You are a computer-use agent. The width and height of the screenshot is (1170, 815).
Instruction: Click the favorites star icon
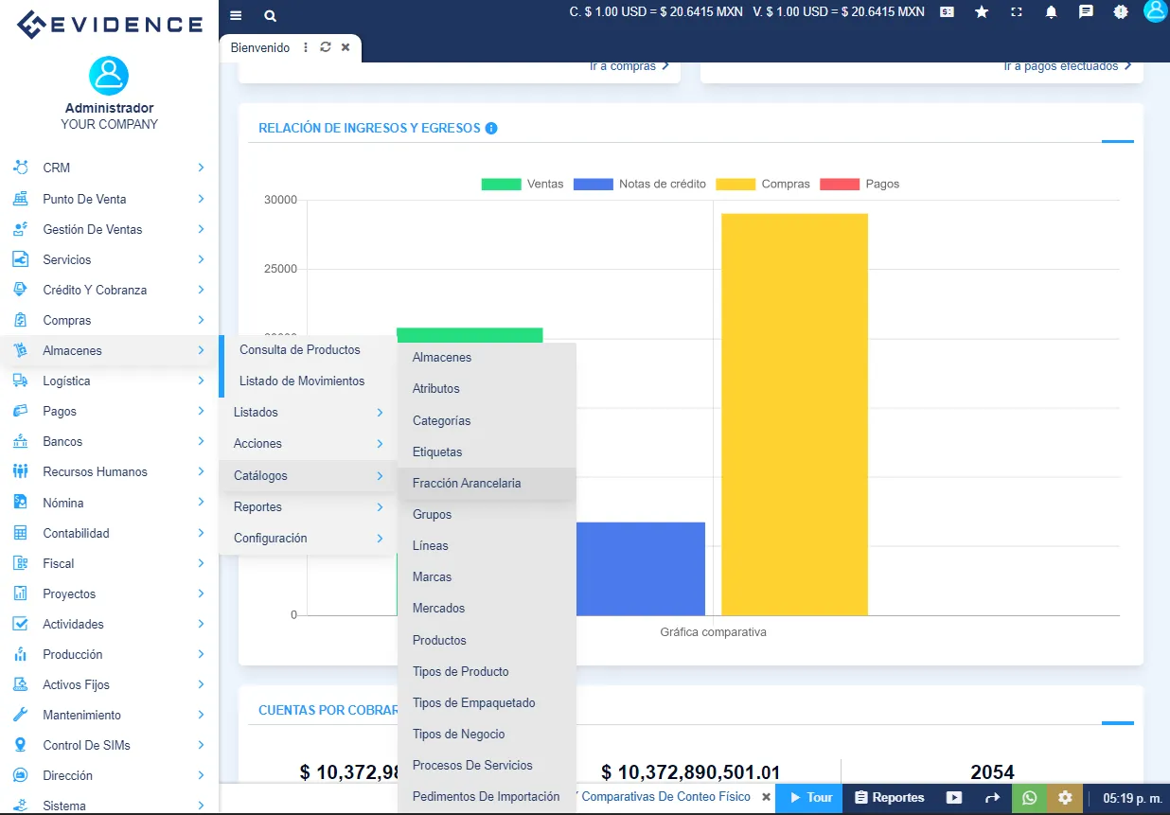coord(982,12)
